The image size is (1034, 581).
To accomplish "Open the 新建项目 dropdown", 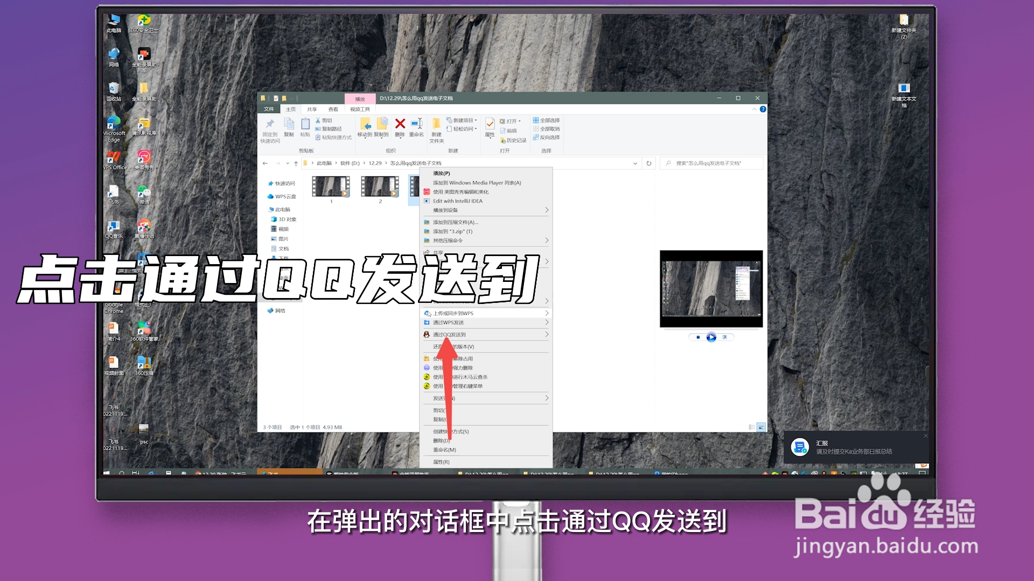I will tap(462, 121).
